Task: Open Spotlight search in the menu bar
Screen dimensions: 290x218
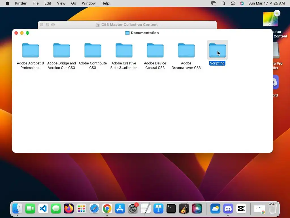Action: [223, 3]
